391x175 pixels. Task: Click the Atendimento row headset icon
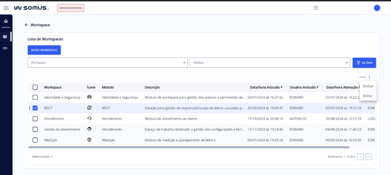[x=89, y=118]
